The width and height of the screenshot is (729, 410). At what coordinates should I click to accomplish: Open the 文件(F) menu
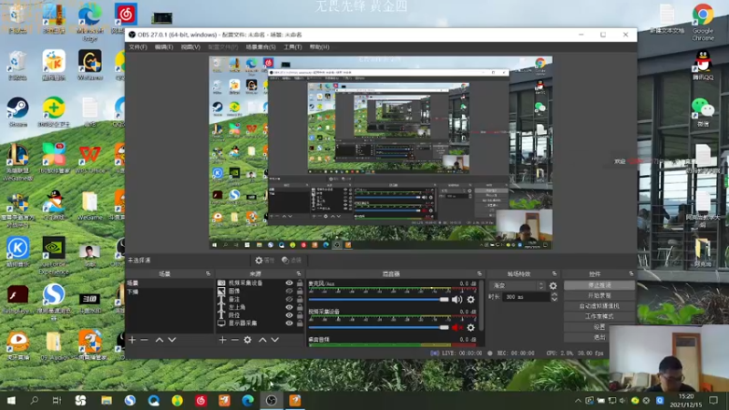click(x=139, y=47)
